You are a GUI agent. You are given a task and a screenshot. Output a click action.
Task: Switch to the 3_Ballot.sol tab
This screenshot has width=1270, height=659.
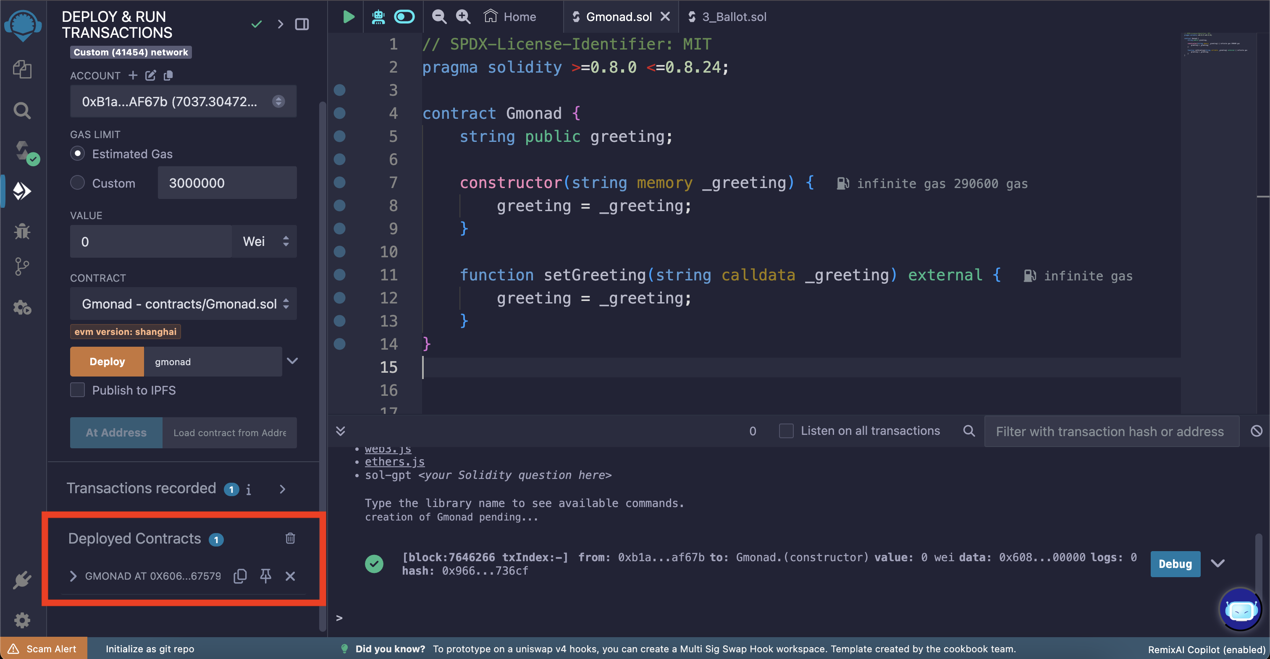pos(733,17)
